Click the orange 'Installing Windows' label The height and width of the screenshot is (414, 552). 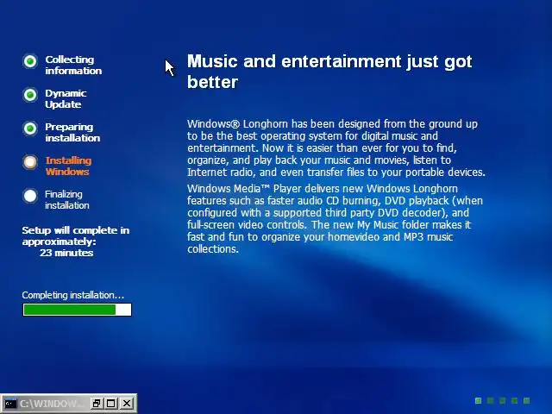click(68, 166)
